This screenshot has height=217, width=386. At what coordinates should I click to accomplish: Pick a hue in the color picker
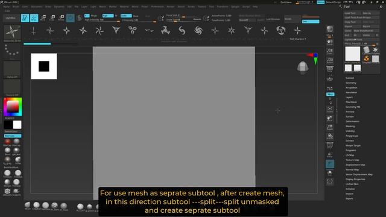tap(13, 107)
